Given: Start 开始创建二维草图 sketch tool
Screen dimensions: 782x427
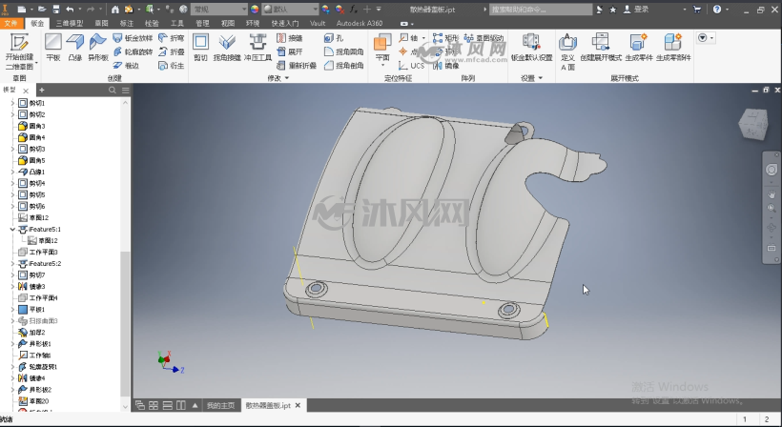Looking at the screenshot, I should tap(19, 51).
